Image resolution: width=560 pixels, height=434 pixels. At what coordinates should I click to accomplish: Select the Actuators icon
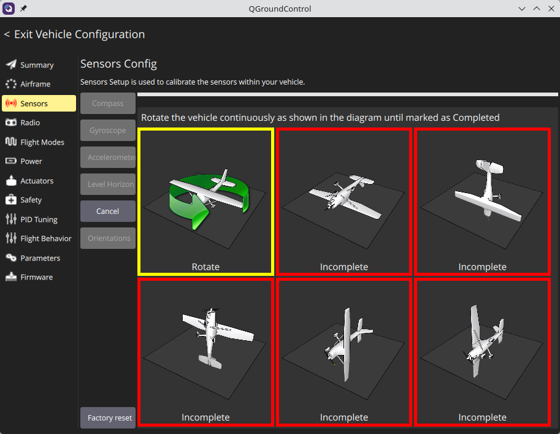[x=11, y=181]
